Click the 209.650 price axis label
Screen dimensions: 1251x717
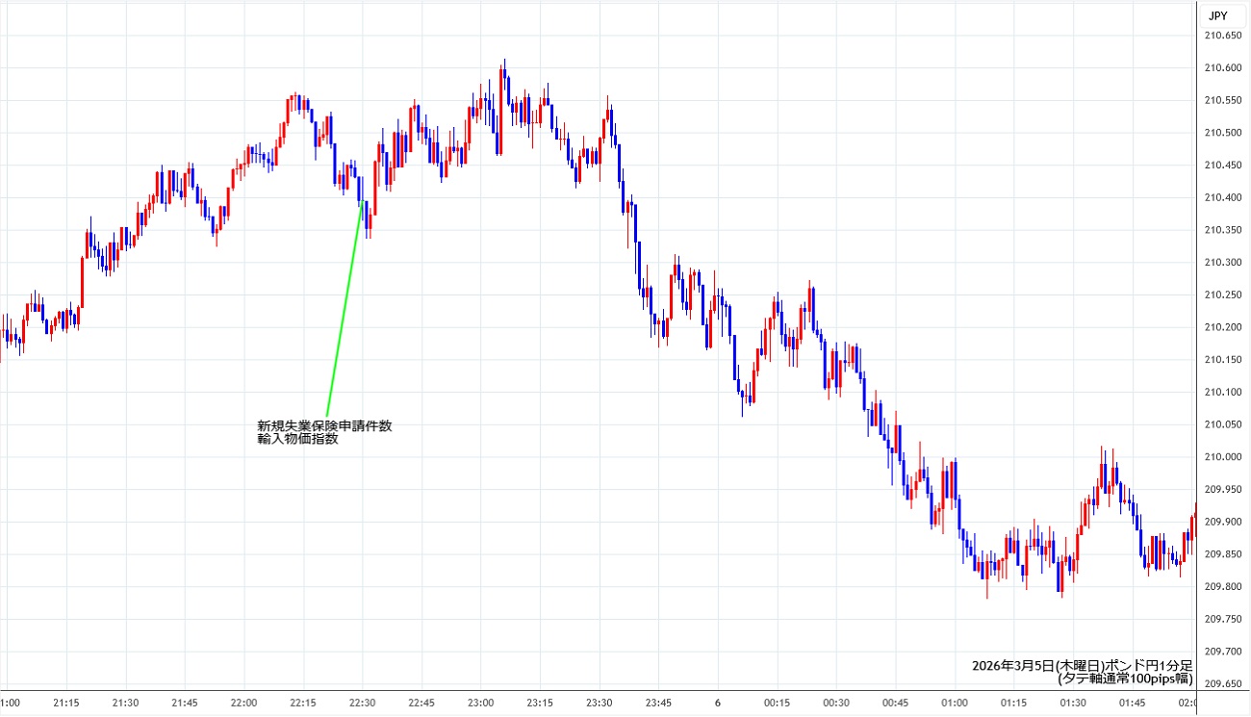pyautogui.click(x=1223, y=683)
